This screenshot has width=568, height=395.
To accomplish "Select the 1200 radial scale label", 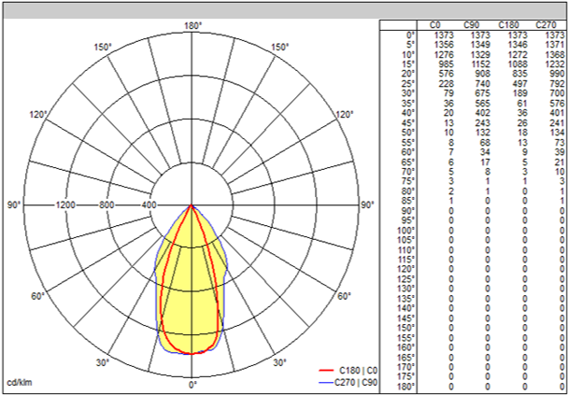I will [x=65, y=205].
